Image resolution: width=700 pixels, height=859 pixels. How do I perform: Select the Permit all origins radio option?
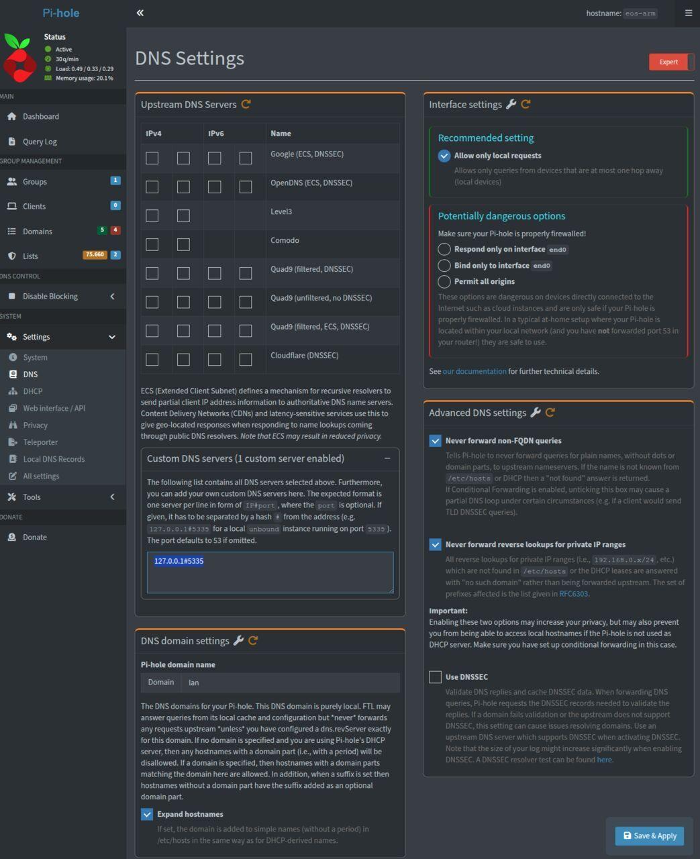pyautogui.click(x=444, y=281)
